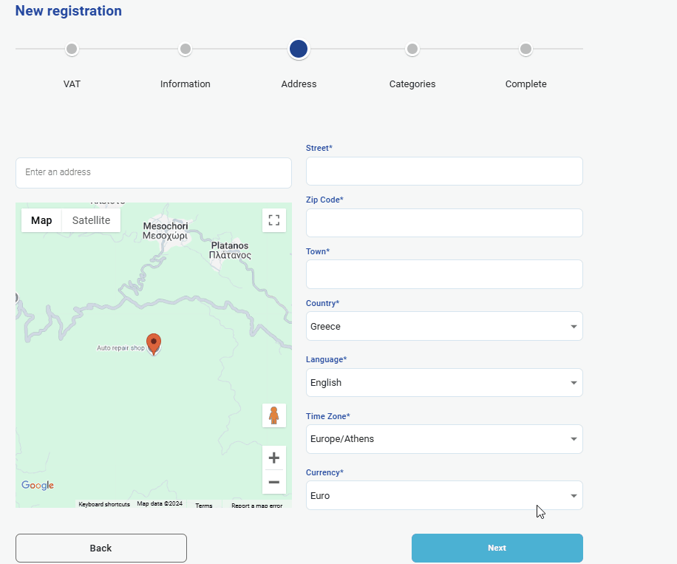Select the Map view type
The width and height of the screenshot is (677, 564).
point(41,220)
